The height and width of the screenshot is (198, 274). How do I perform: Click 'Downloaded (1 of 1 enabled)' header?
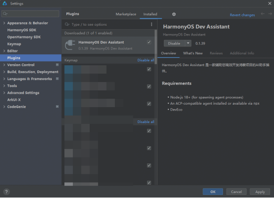[x=88, y=33]
